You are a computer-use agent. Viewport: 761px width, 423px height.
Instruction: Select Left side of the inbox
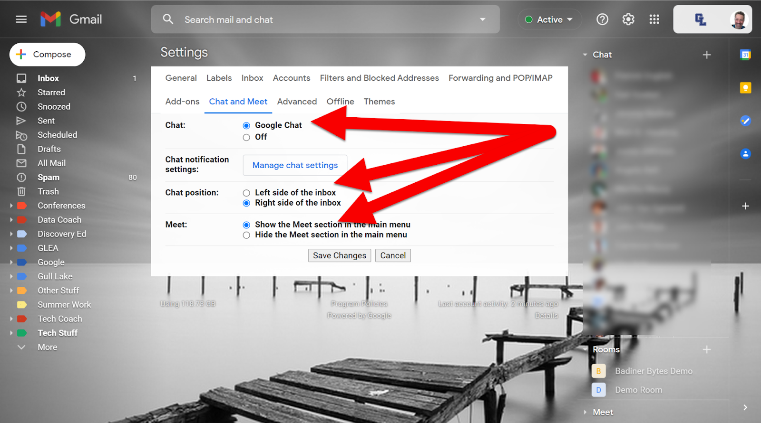pos(246,193)
